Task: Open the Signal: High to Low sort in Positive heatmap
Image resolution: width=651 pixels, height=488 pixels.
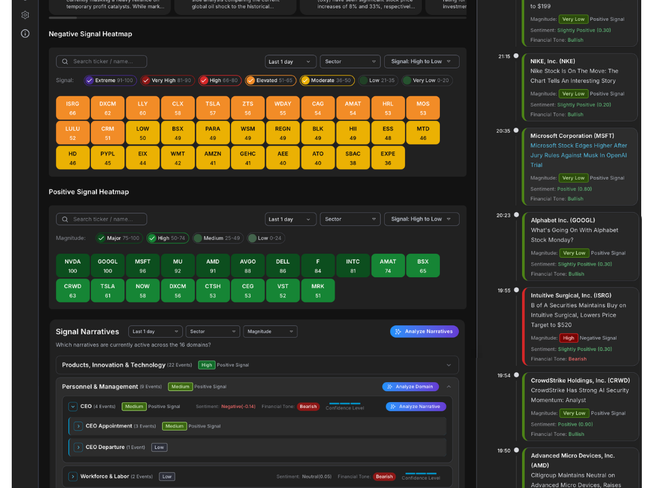Action: pos(421,219)
